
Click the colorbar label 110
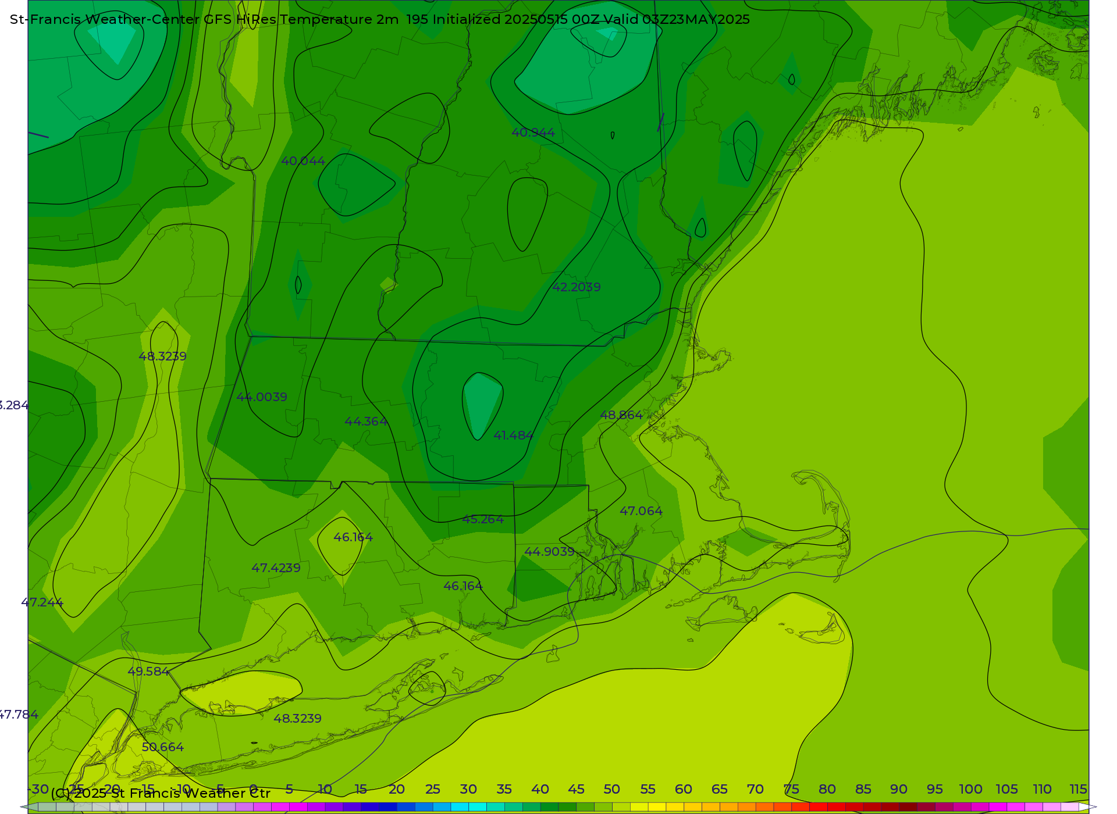point(1043,790)
